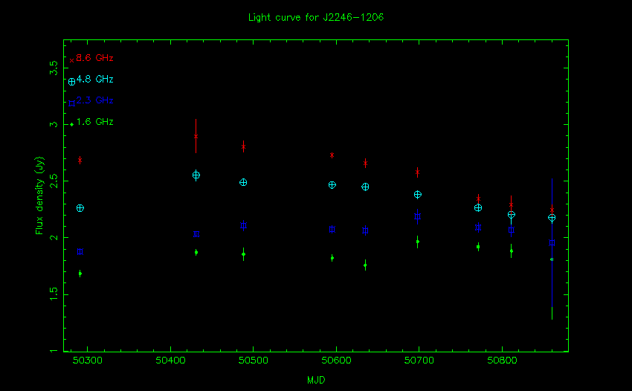Click the red 8.6 GHz point near MJD 50770
632x391 pixels.
(478, 198)
